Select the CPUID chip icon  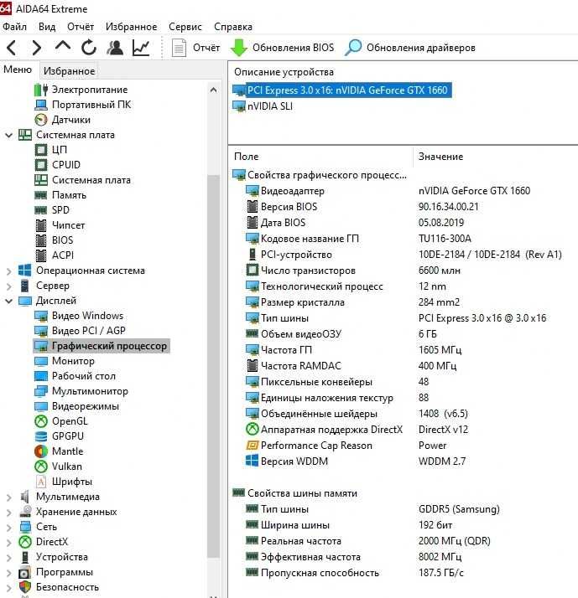point(41,165)
